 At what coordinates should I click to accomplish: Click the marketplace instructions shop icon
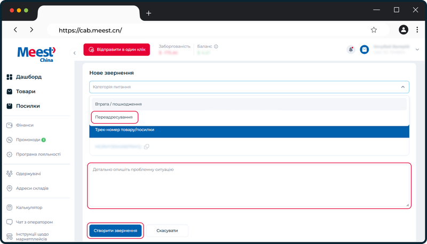point(9,237)
